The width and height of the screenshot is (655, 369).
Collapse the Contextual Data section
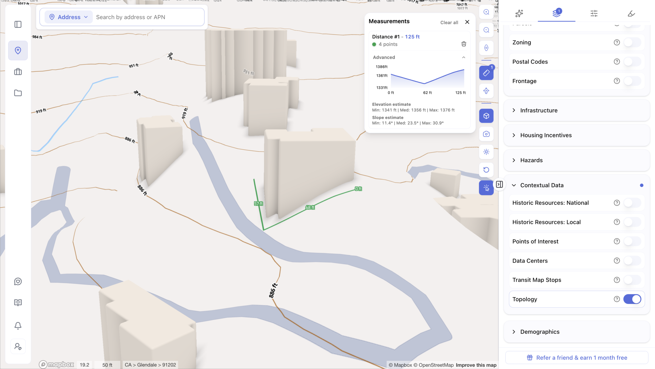point(577,185)
